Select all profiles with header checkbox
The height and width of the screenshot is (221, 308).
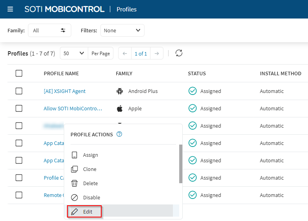point(19,73)
